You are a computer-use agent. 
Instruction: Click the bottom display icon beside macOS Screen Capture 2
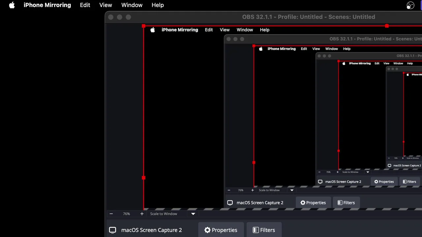coord(112,230)
